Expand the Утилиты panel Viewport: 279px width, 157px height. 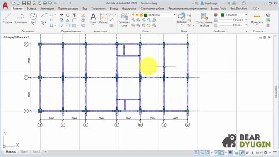(x=259, y=31)
